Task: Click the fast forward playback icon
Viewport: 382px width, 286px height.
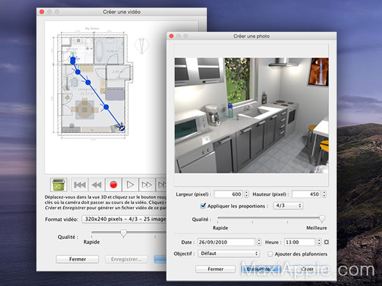Action: (x=146, y=184)
